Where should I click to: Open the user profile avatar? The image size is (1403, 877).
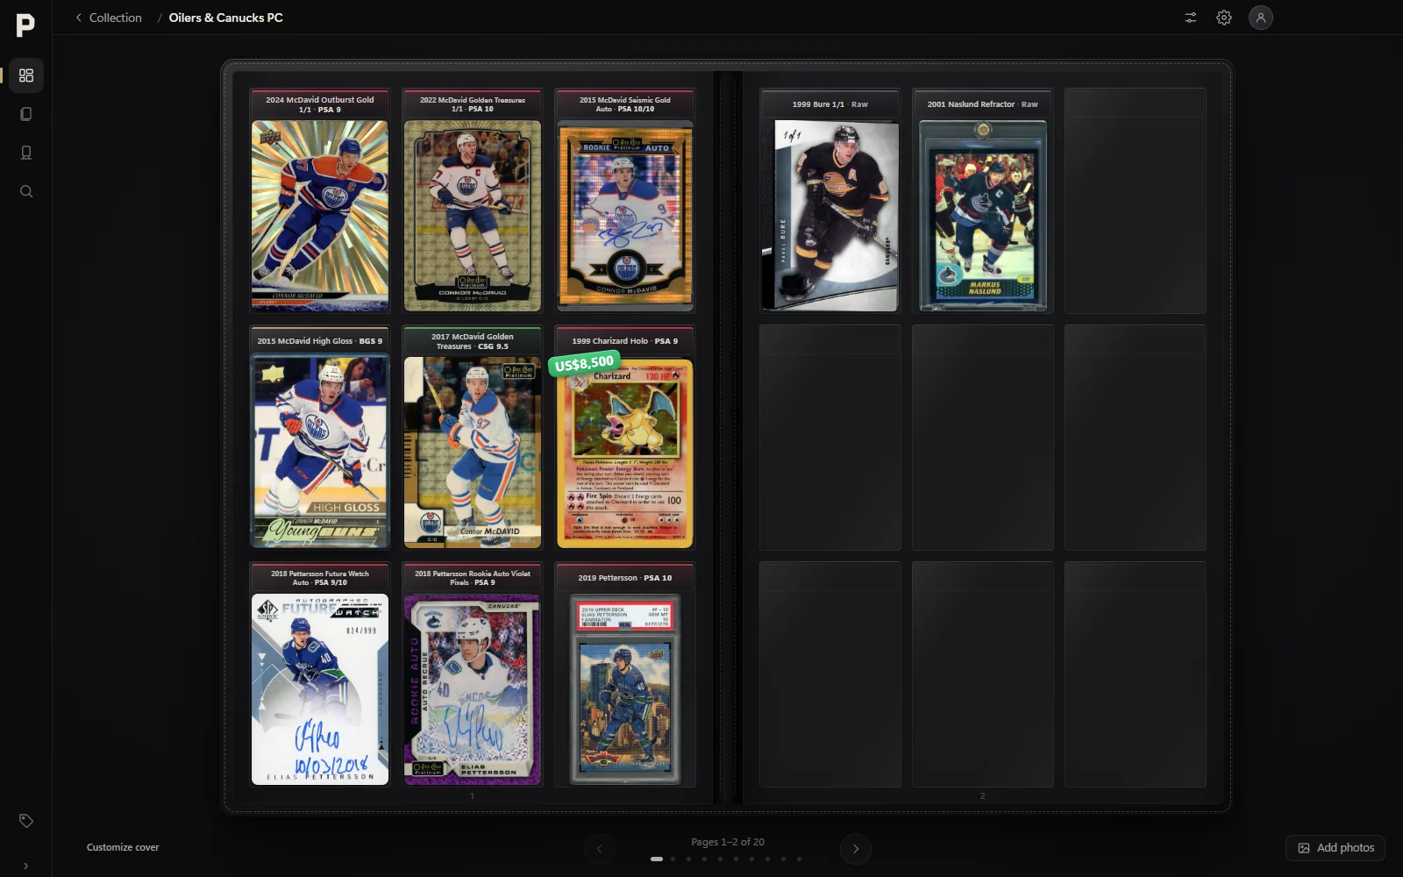[1261, 18]
